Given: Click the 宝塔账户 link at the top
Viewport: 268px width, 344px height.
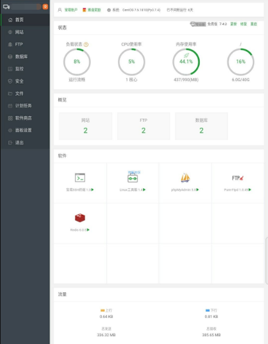Looking at the screenshot, I should pos(71,10).
